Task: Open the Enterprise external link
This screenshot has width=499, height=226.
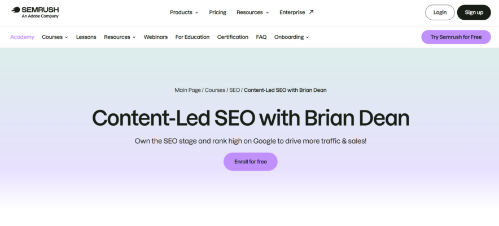Action: coord(296,12)
